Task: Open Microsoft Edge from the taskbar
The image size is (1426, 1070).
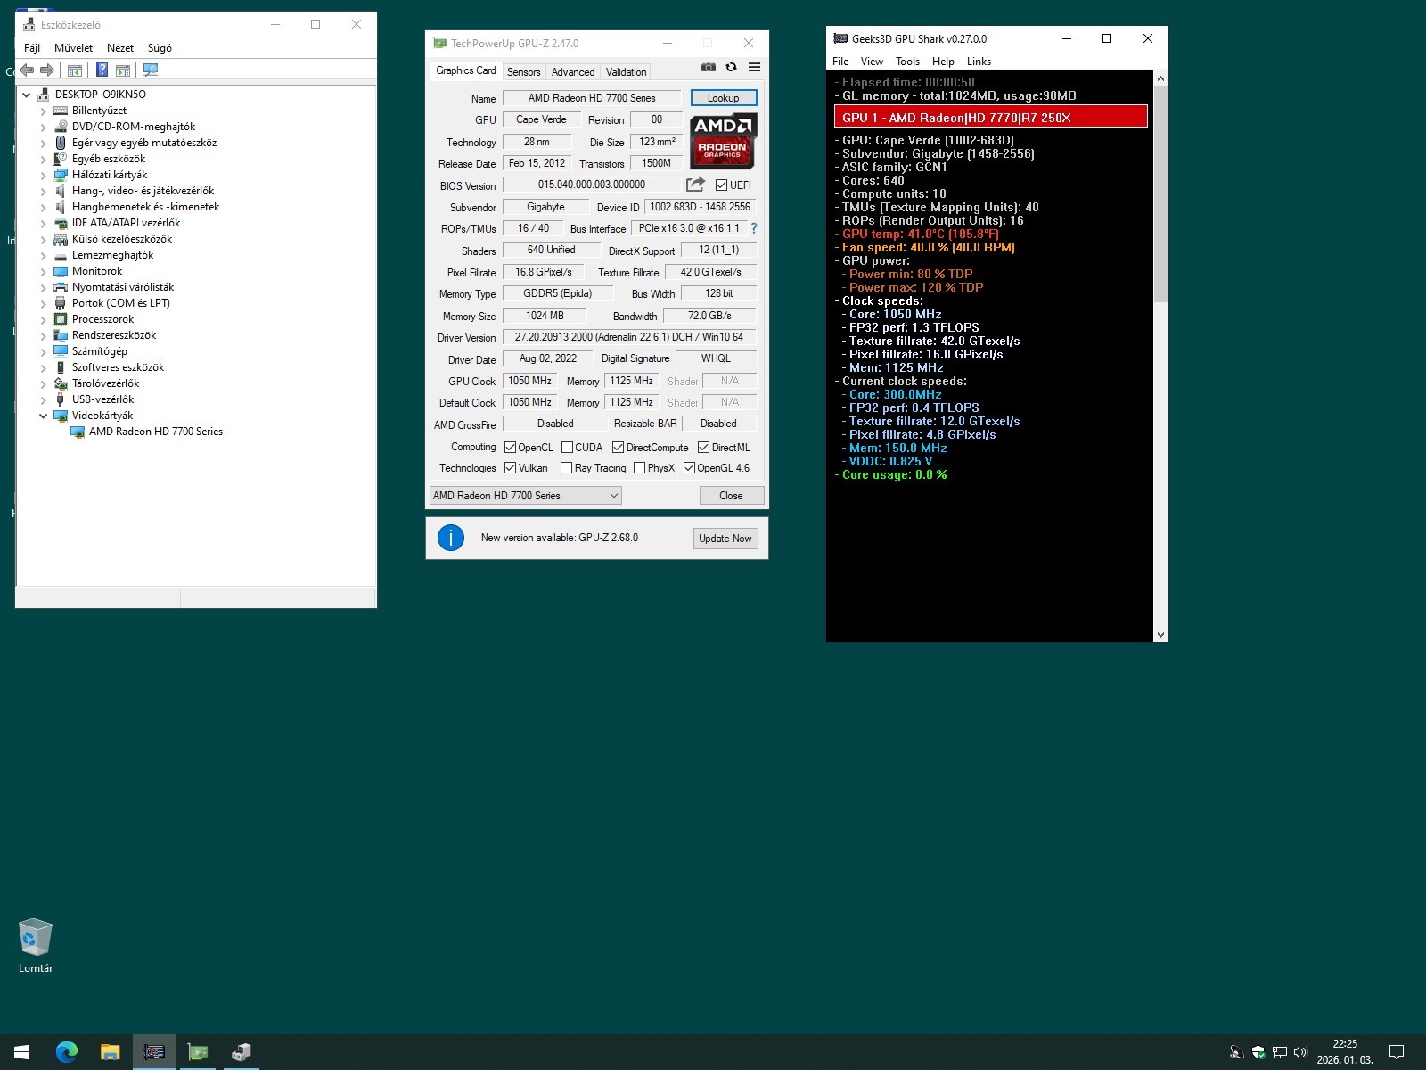Action: click(67, 1052)
